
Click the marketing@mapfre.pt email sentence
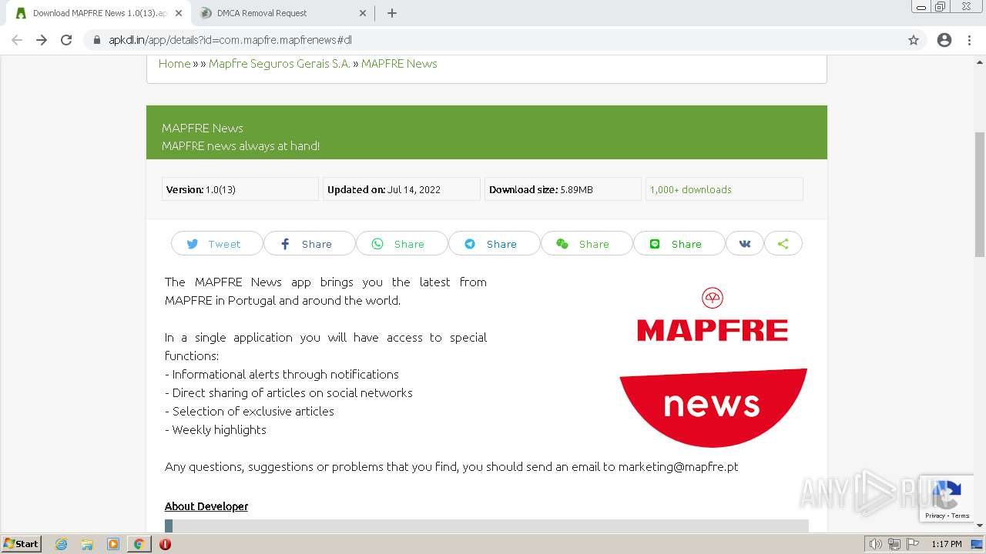pyautogui.click(x=451, y=466)
